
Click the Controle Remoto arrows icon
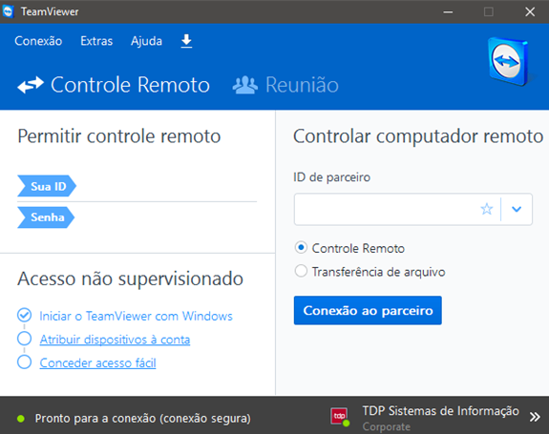pyautogui.click(x=31, y=85)
